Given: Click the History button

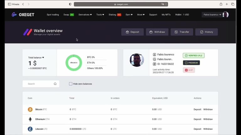Looking at the screenshot, I should [206, 32].
